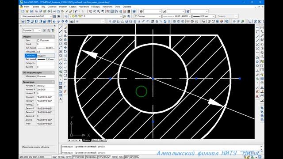Switch to the Модель tab
This screenshot has height=159, width=283.
(x=87, y=140)
